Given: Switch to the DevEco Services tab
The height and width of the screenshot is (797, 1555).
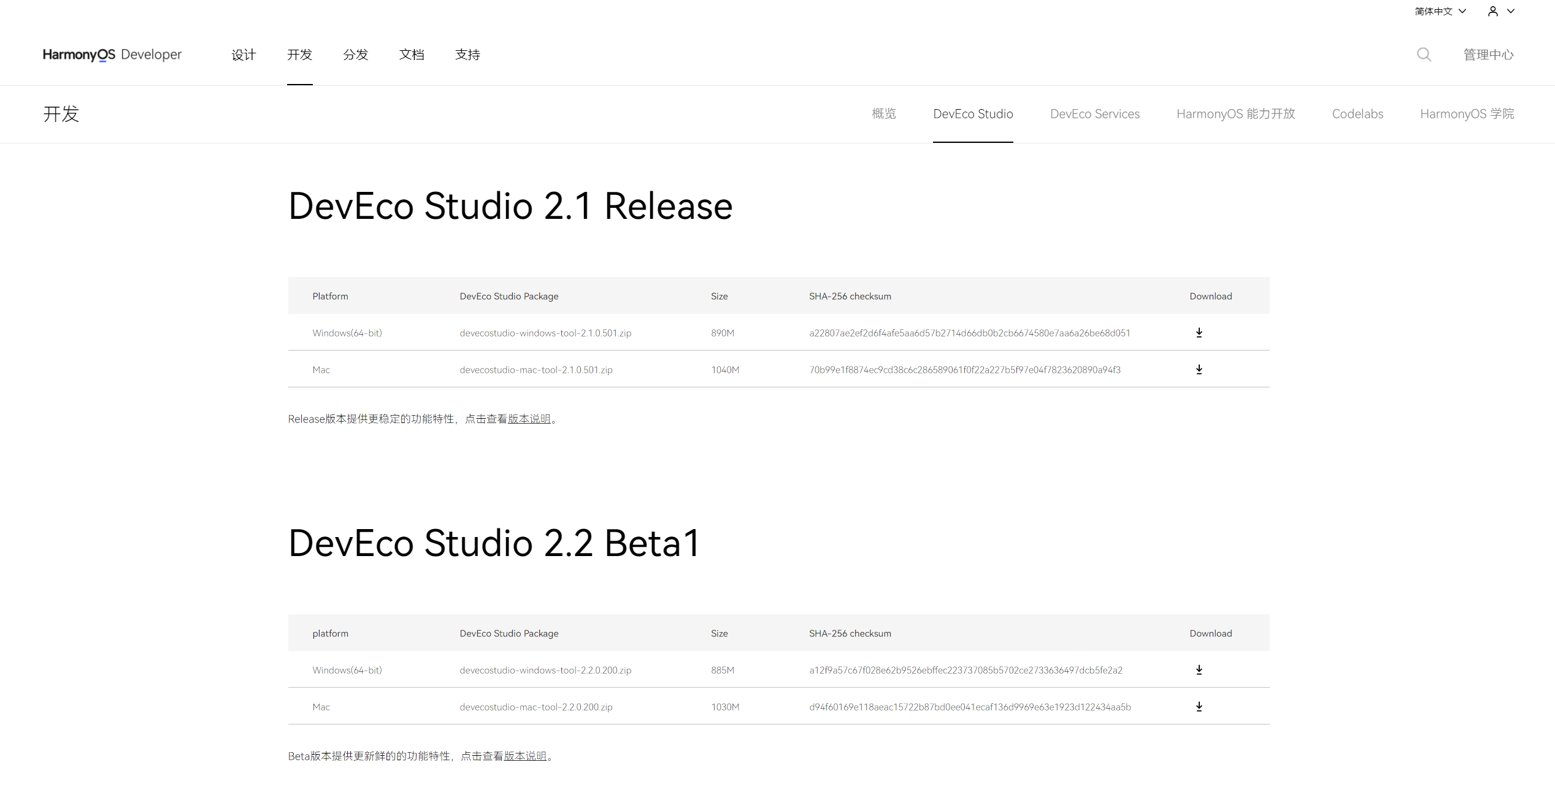Looking at the screenshot, I should coord(1095,114).
